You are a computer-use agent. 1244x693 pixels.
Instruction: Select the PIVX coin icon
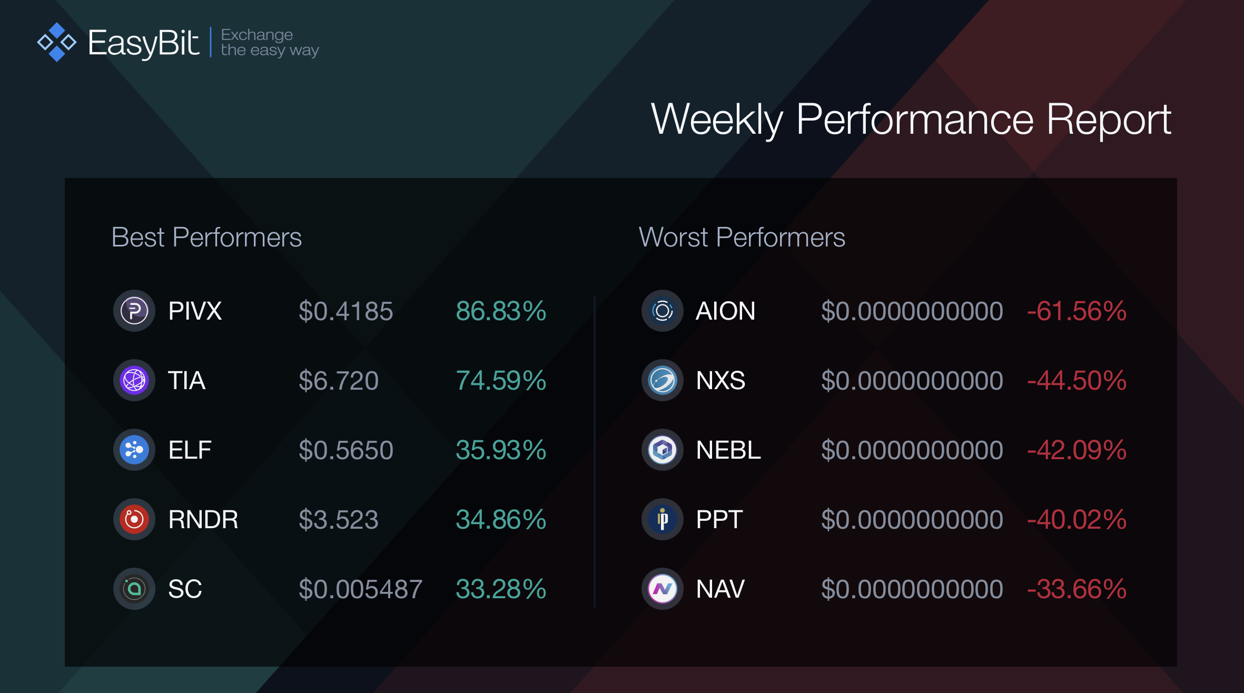pyautogui.click(x=134, y=311)
